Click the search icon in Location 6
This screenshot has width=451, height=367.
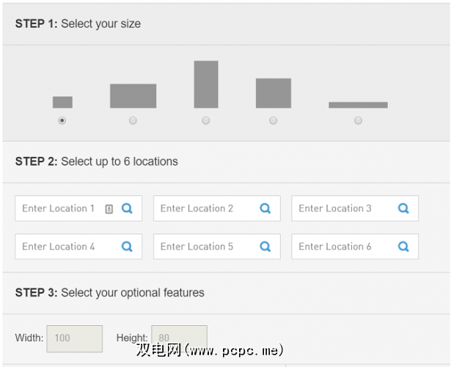pos(403,247)
